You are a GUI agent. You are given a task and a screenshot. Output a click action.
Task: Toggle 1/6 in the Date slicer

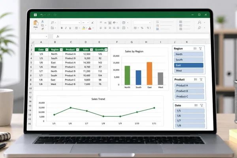190,116
